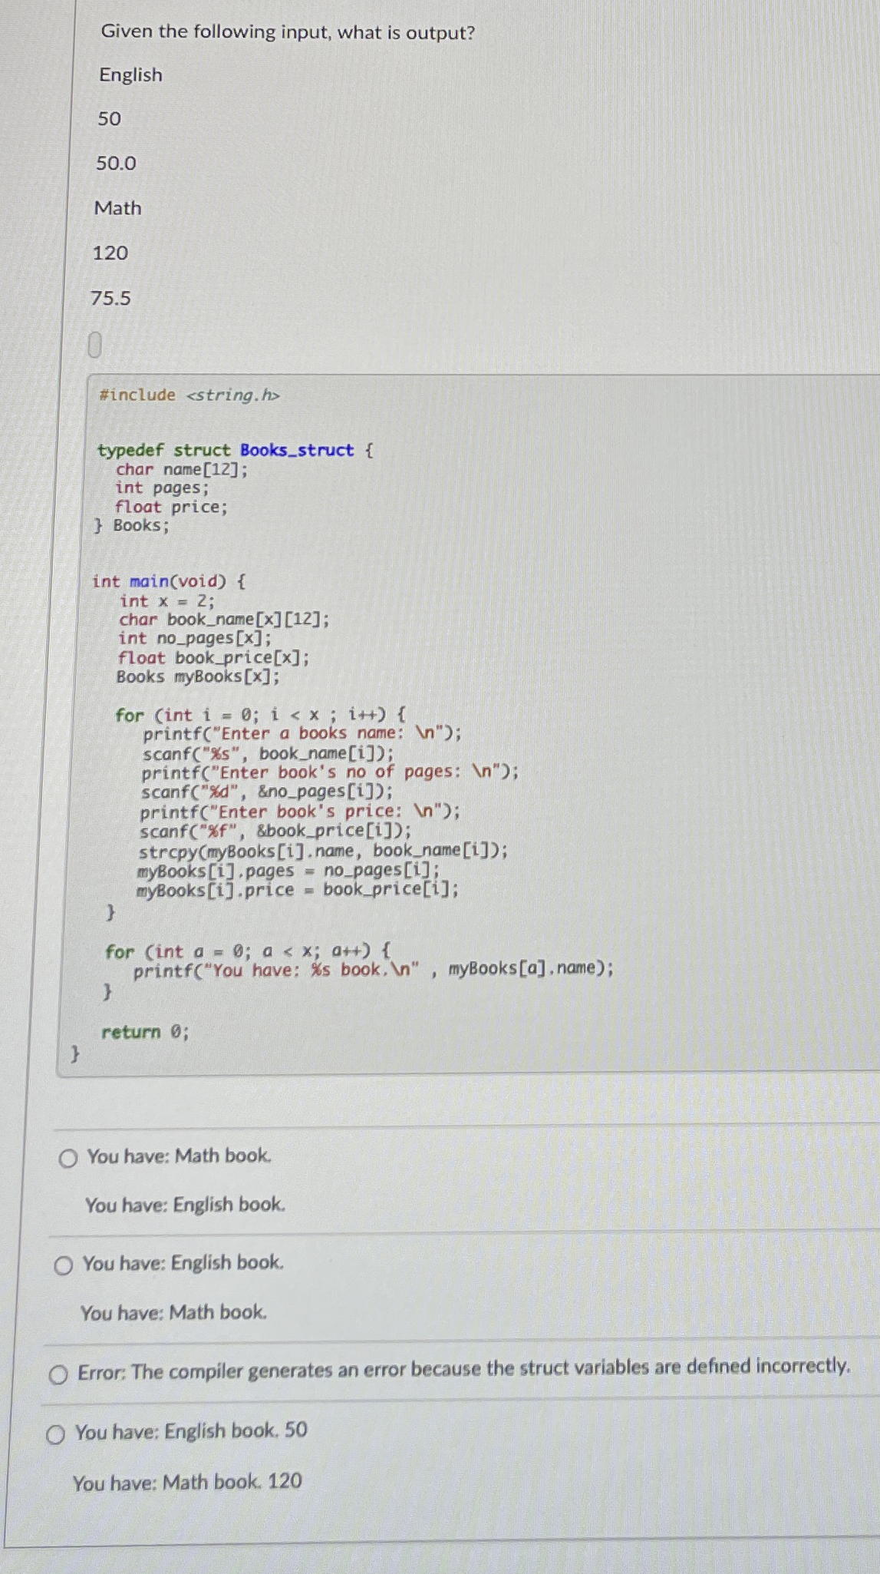Click the 'for (int i = 0; i < x ; i++)' line

[x=260, y=716]
